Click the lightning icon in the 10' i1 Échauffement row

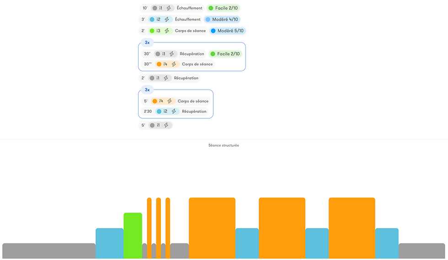tap(169, 8)
